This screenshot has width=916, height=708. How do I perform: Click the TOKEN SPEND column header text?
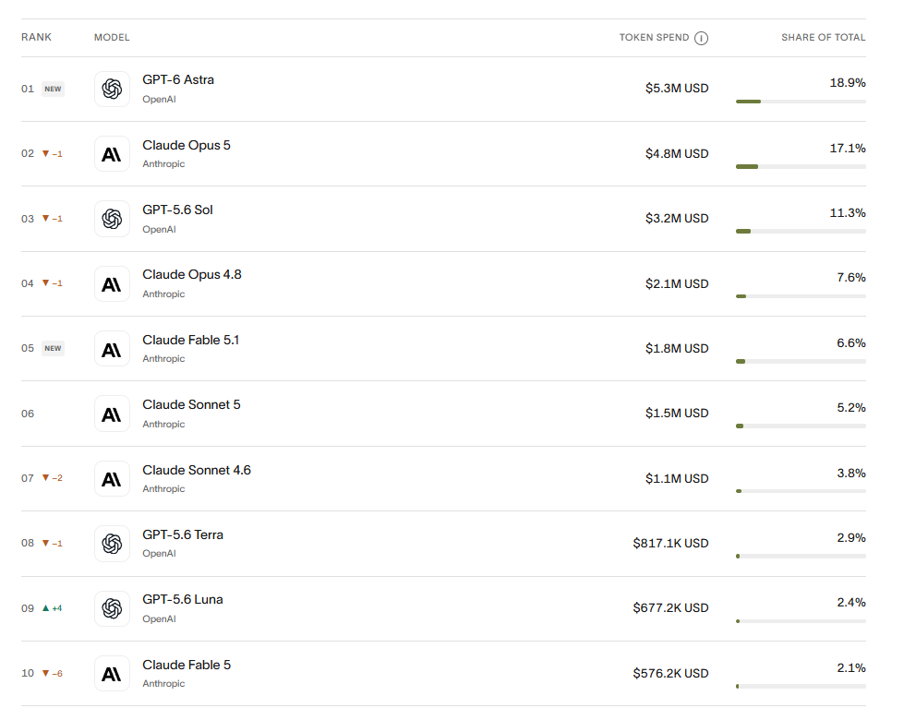[x=655, y=38]
